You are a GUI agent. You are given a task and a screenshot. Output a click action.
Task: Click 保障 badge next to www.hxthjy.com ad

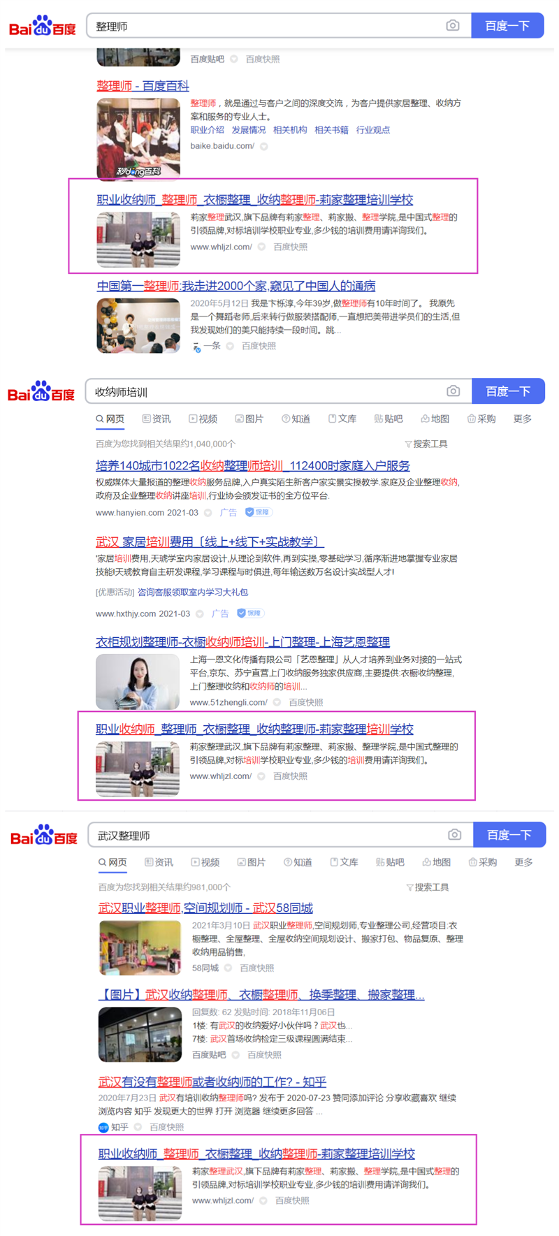coord(249,613)
